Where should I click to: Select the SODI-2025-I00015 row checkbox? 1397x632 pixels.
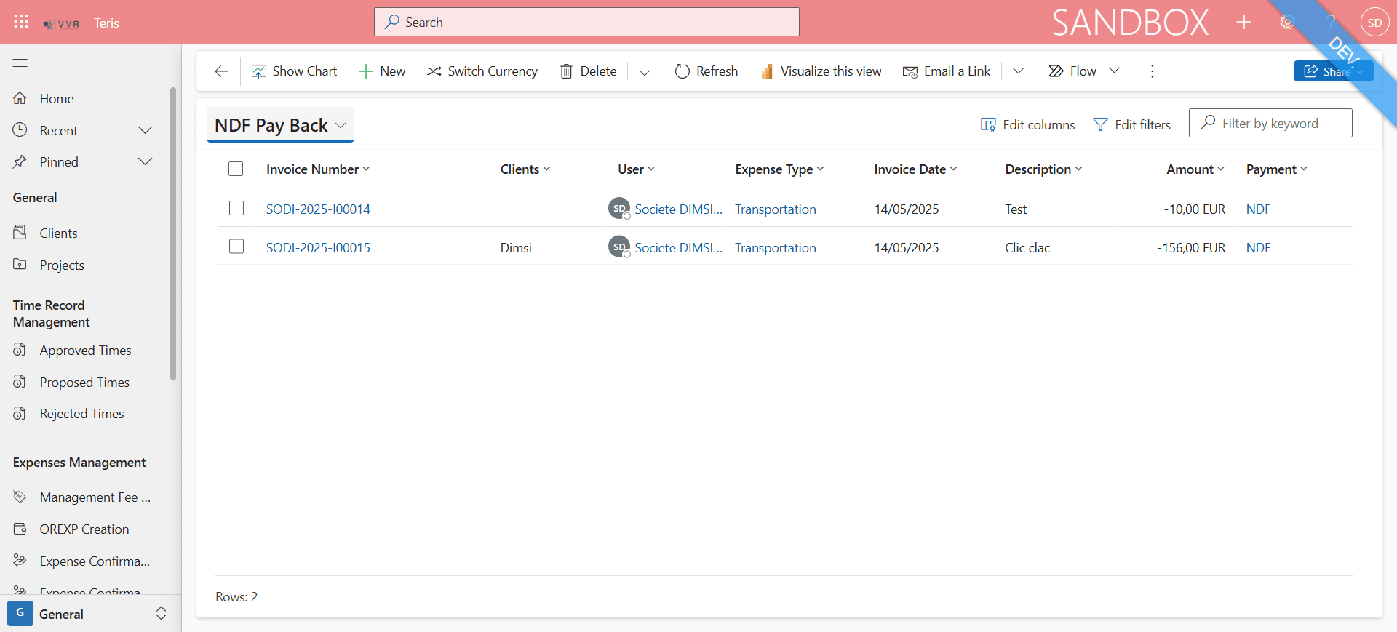click(x=236, y=247)
